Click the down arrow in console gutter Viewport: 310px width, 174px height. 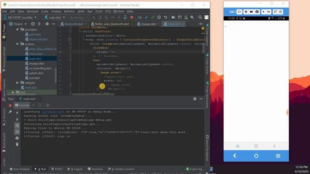[x=17, y=119]
